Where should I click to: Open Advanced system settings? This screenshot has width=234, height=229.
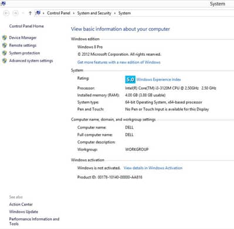(x=31, y=60)
